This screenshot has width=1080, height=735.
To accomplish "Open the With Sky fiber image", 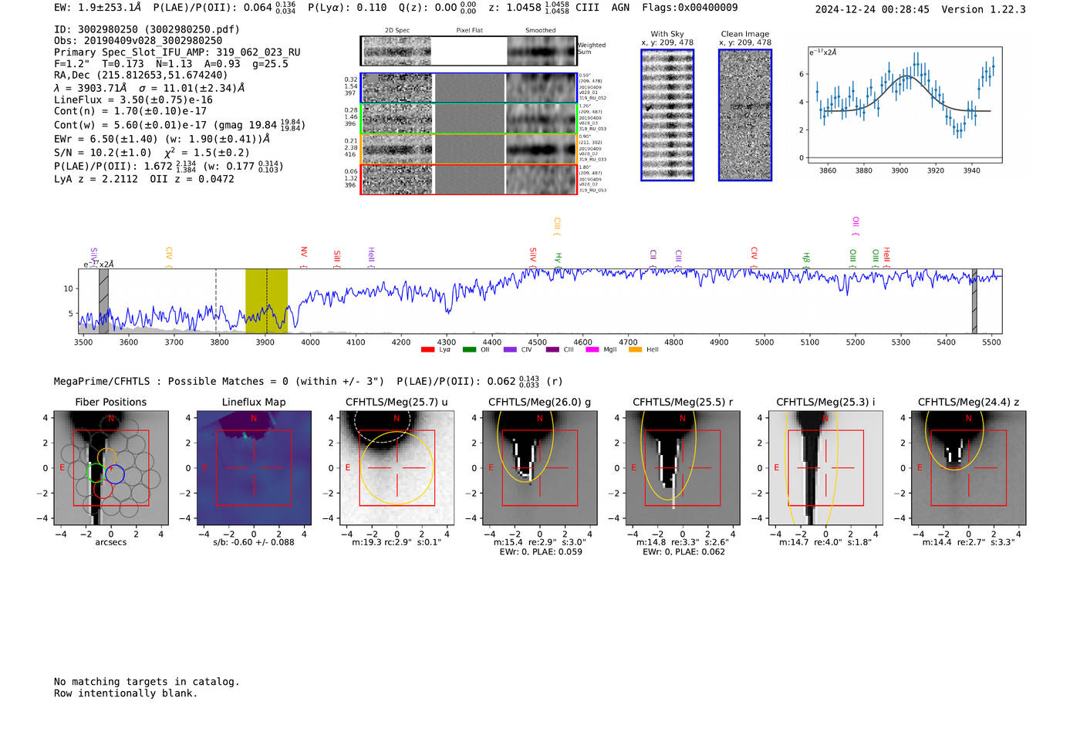I will (667, 115).
